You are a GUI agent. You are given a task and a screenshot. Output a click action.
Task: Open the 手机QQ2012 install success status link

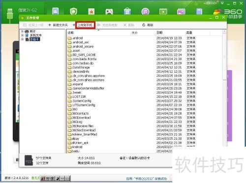point(147,179)
